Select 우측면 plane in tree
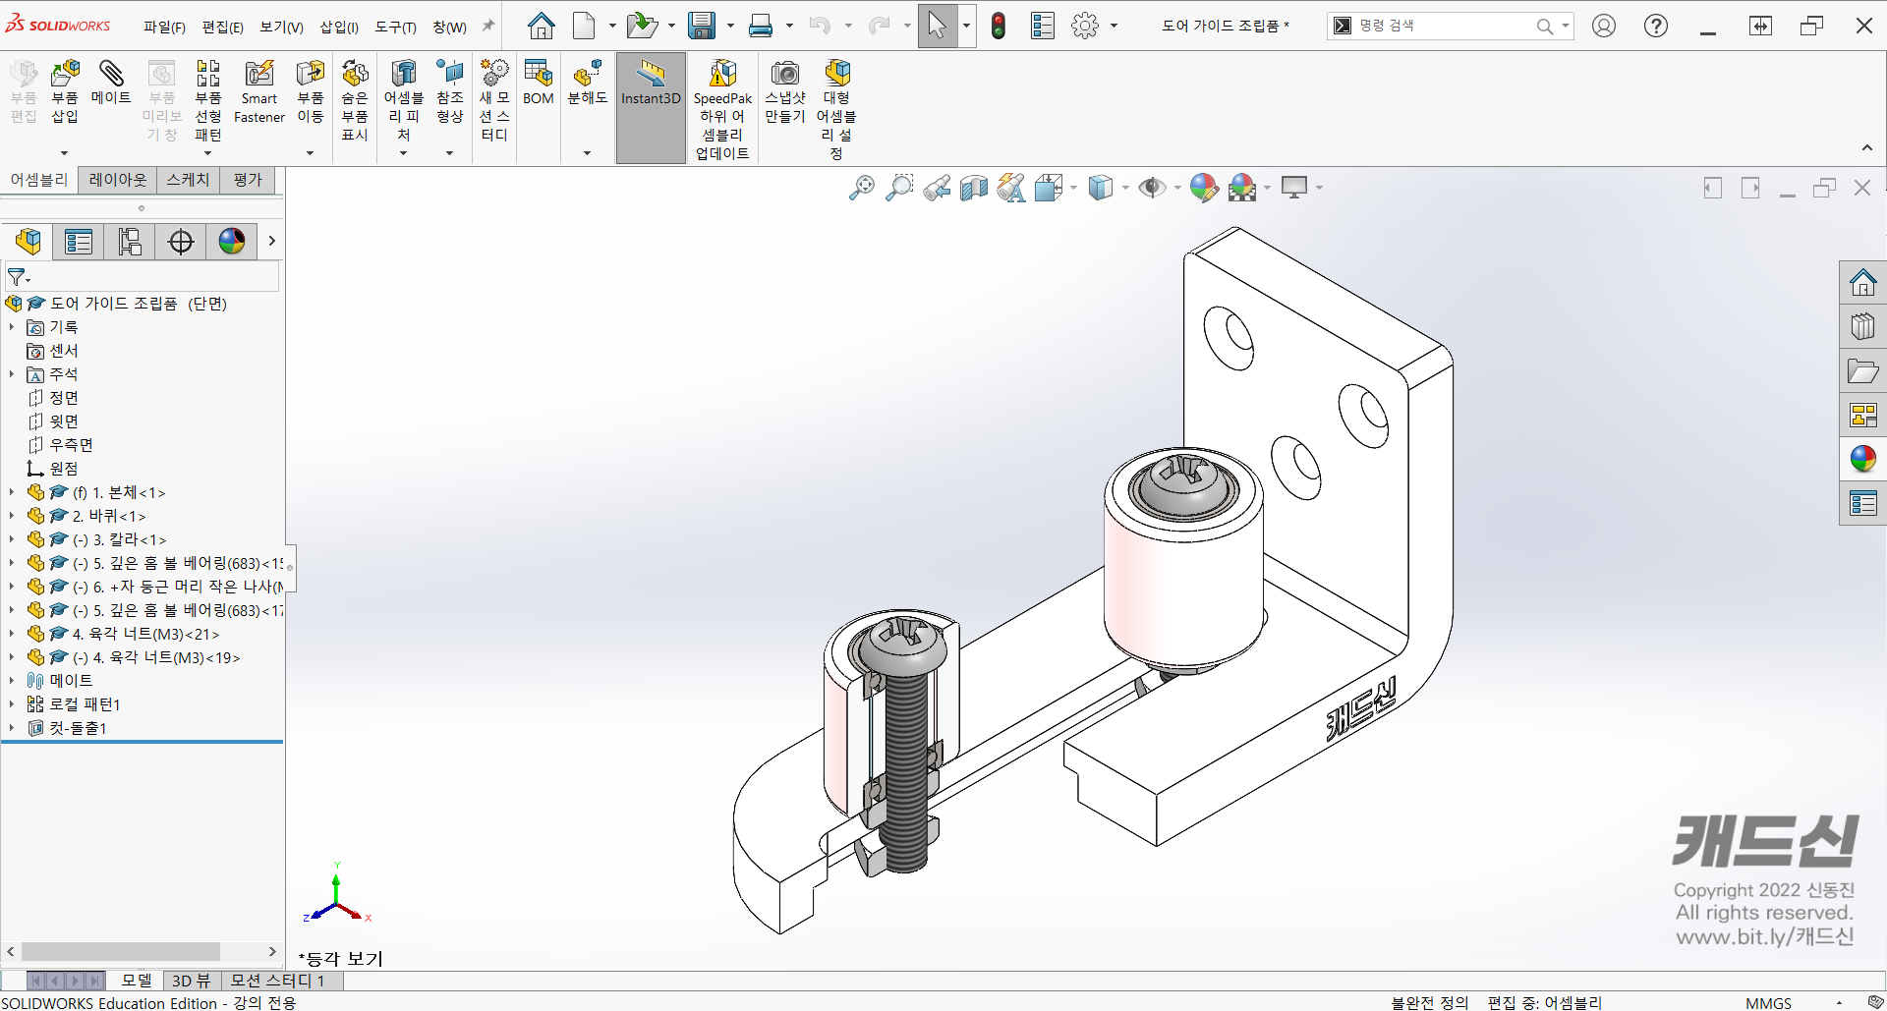The width and height of the screenshot is (1887, 1011). tap(71, 445)
